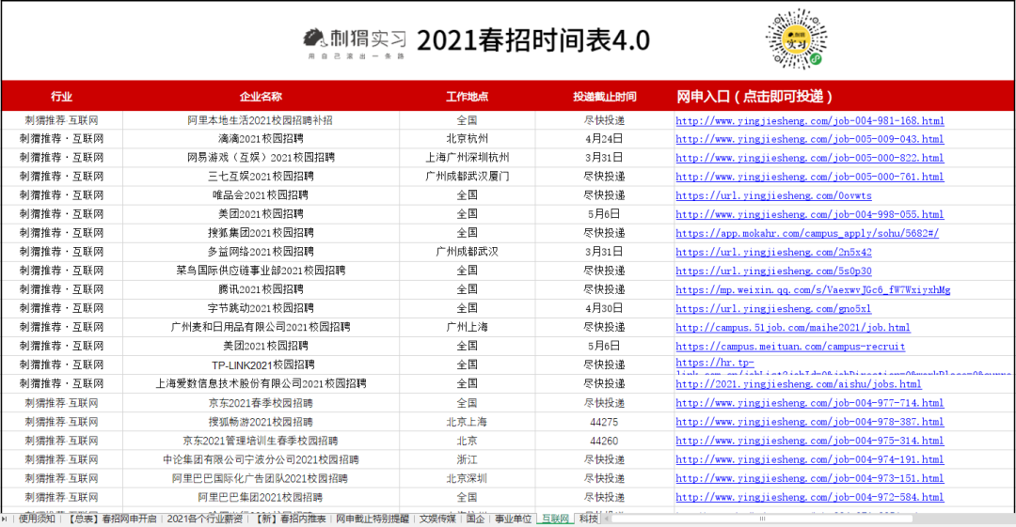Click the 工作地点 column header
Viewport: 1016px width, 527px height.
[x=468, y=97]
